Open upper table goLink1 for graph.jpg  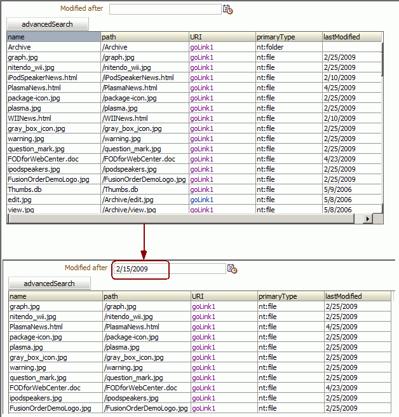(x=202, y=57)
